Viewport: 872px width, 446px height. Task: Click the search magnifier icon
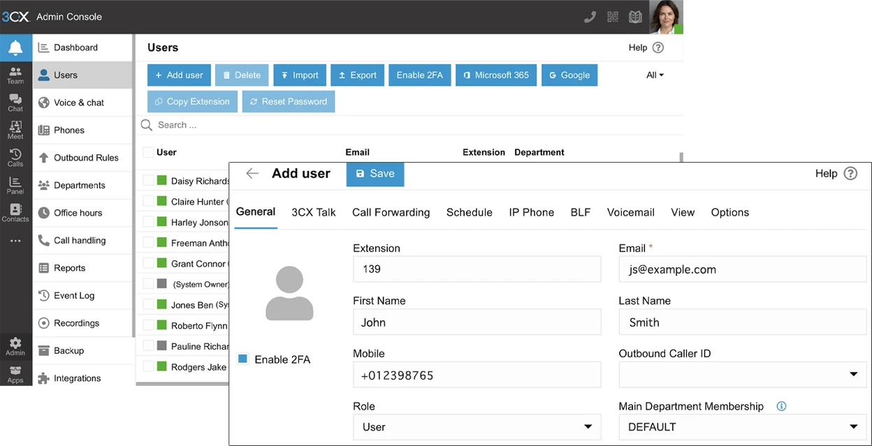point(147,125)
